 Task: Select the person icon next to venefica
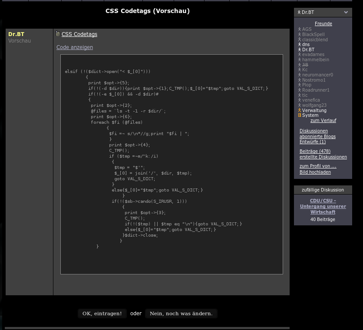[x=299, y=100]
